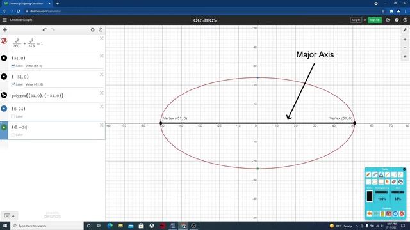
Task: Select the straight line annotation tool
Action: tap(388, 174)
